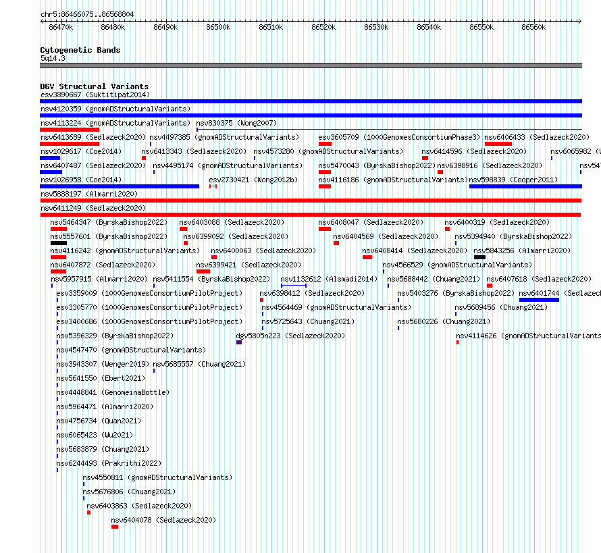Click the nsv1029617 (Coe2014) label
The width and height of the screenshot is (601, 553).
point(81,151)
